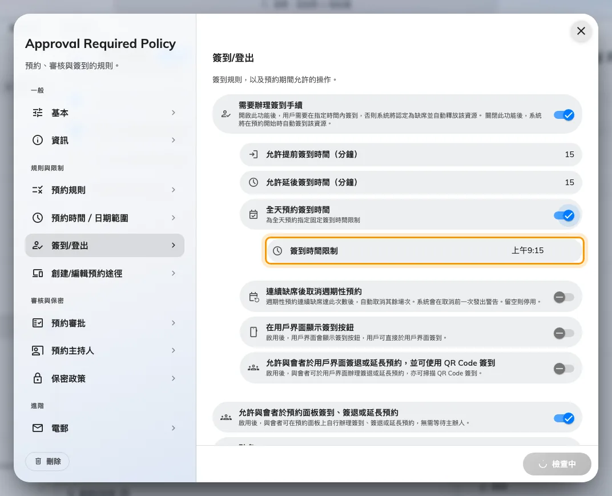Click the login arrow icon in 允許提前簽到時間 row
612x496 pixels.
(x=253, y=154)
